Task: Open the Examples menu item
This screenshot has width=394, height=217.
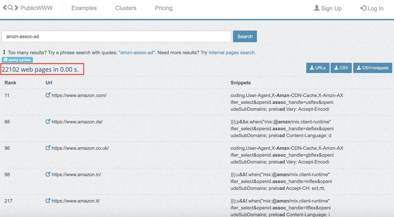Action: pos(84,8)
